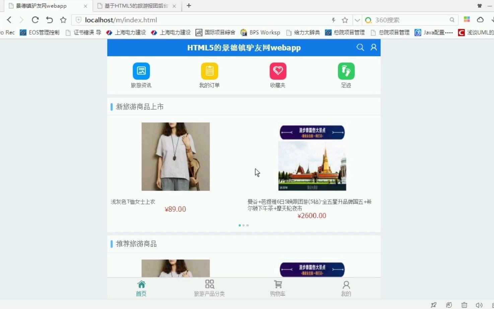Click the 浅灰色T恤女士上衣 product image in new products
The image size is (494, 309).
tap(175, 157)
